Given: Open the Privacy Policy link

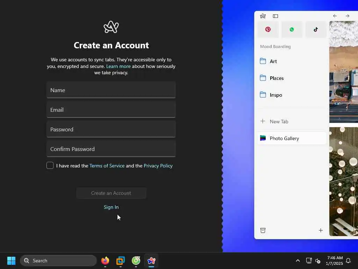Looking at the screenshot, I should click(x=158, y=166).
